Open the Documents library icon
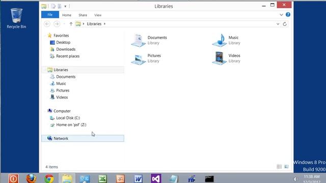The image size is (326, 183). [138, 40]
